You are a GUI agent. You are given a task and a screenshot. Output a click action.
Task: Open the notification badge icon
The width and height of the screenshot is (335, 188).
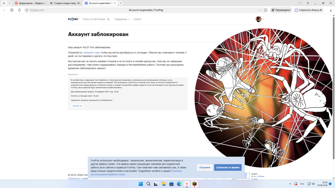point(330,184)
